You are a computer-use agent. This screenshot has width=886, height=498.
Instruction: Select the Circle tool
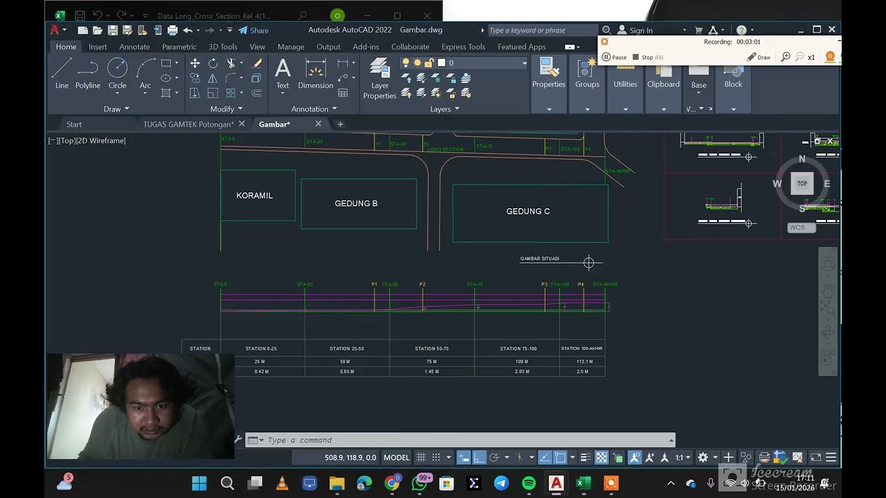click(117, 73)
